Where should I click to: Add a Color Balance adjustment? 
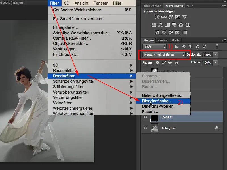(160, 25)
